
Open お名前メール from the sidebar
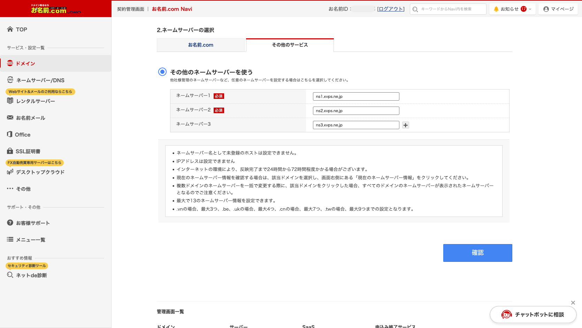[x=10, y=118]
